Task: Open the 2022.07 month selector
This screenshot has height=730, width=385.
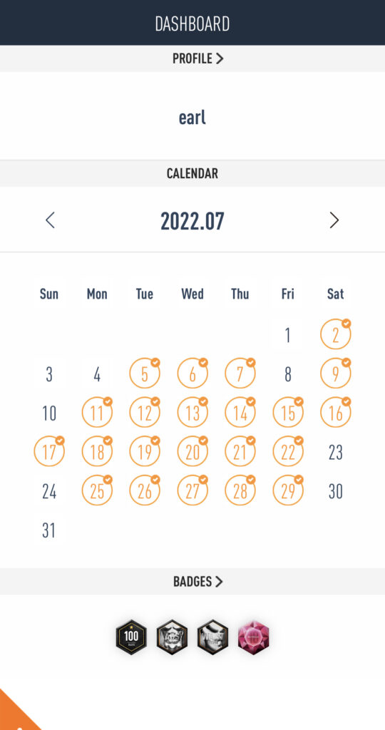Action: point(192,221)
